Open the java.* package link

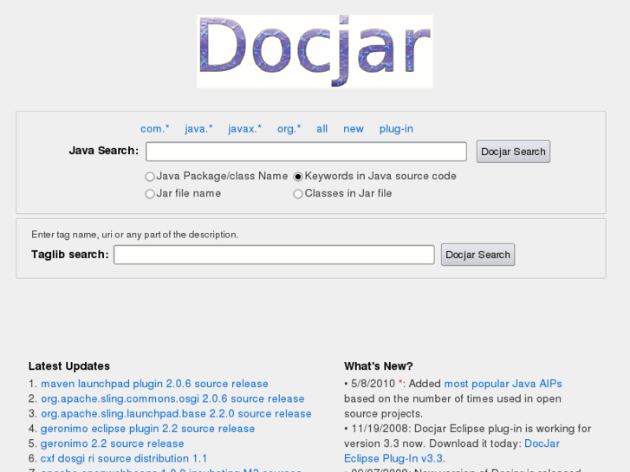coord(198,129)
